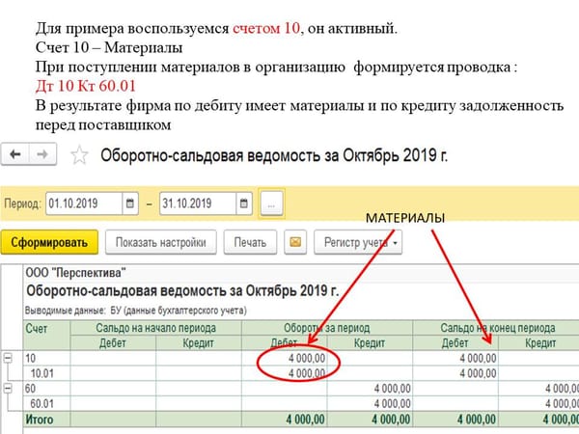This screenshot has width=579, height=434.
Task: Click the Печать button
Action: pos(250,242)
